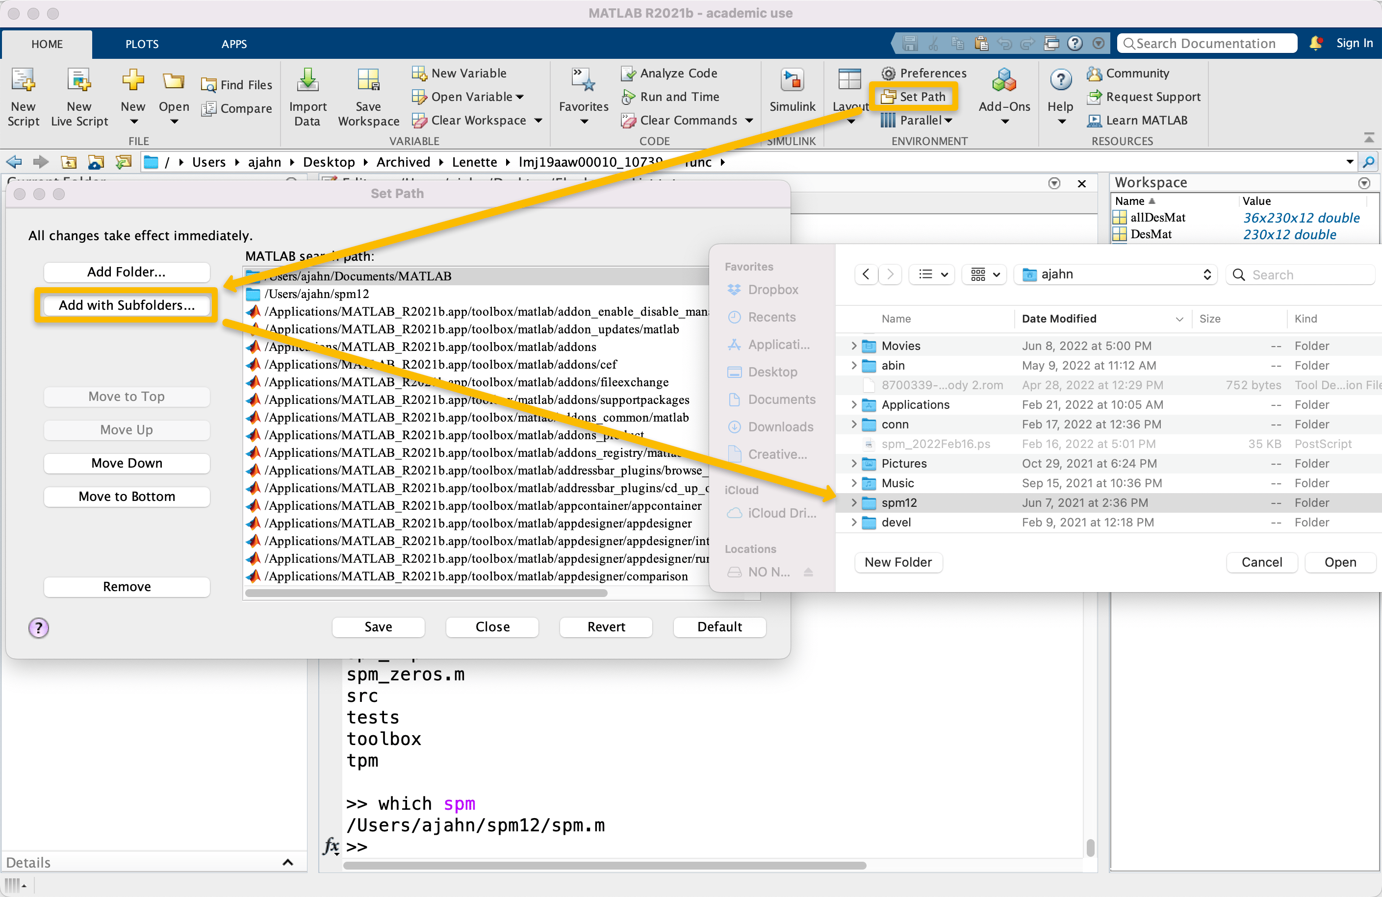Click the notification bell icon
This screenshot has height=897, width=1382.
(1316, 44)
